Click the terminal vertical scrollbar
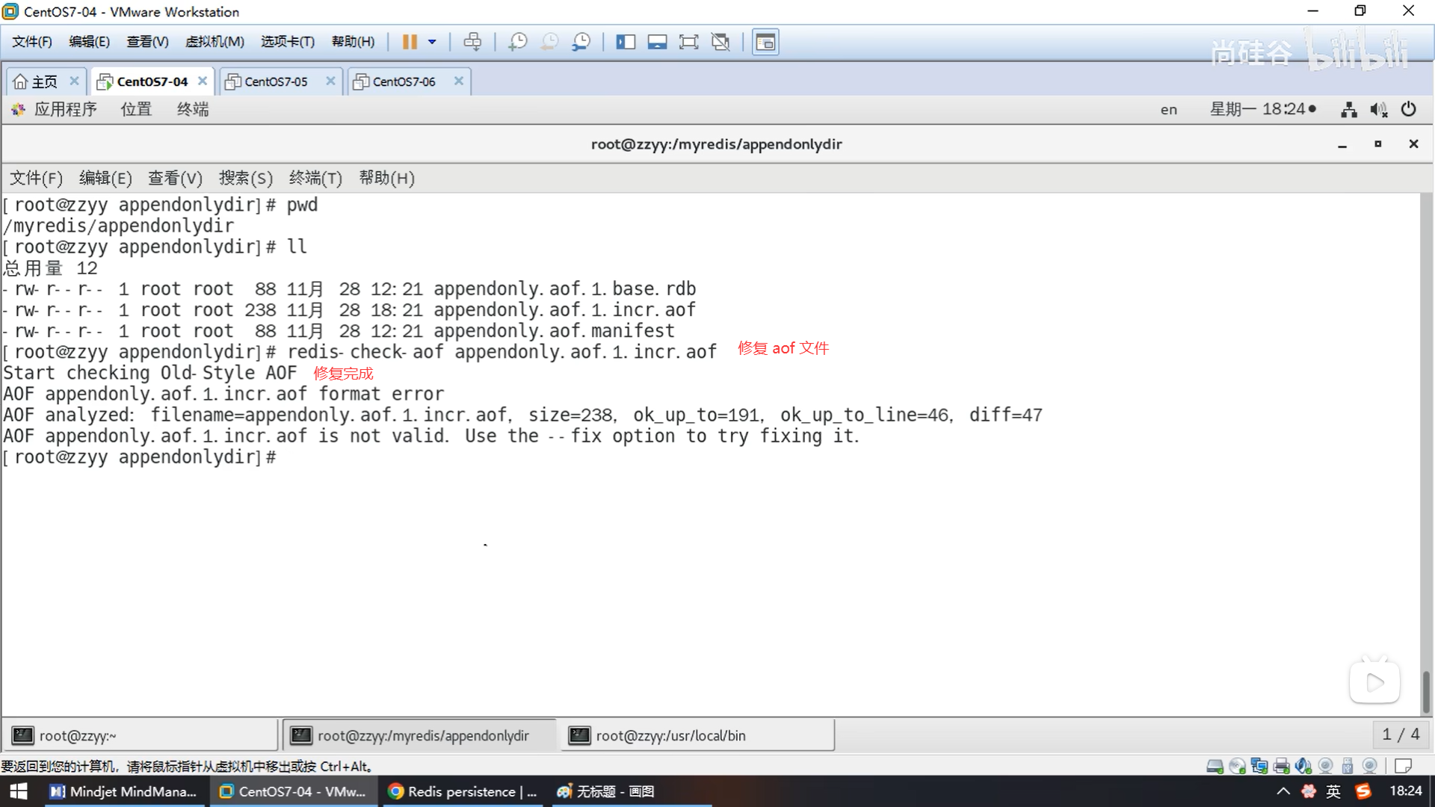 tap(1426, 691)
